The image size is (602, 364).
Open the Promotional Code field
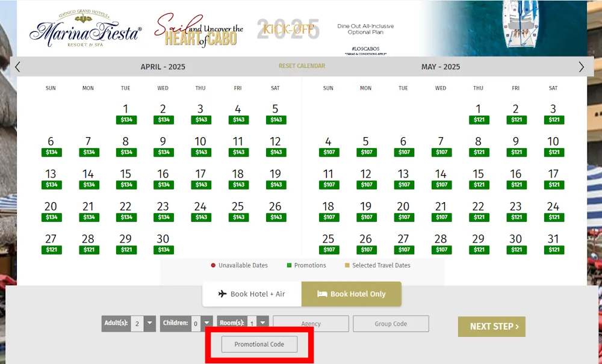(x=259, y=344)
